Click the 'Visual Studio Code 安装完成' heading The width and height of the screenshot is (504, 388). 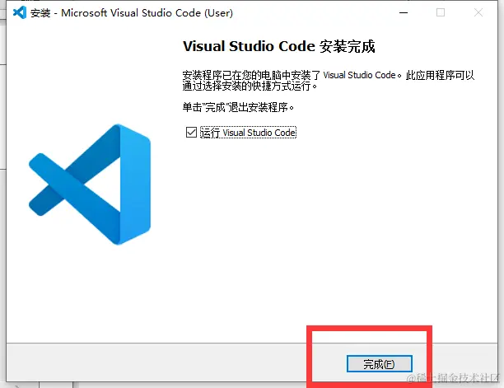[x=278, y=46]
